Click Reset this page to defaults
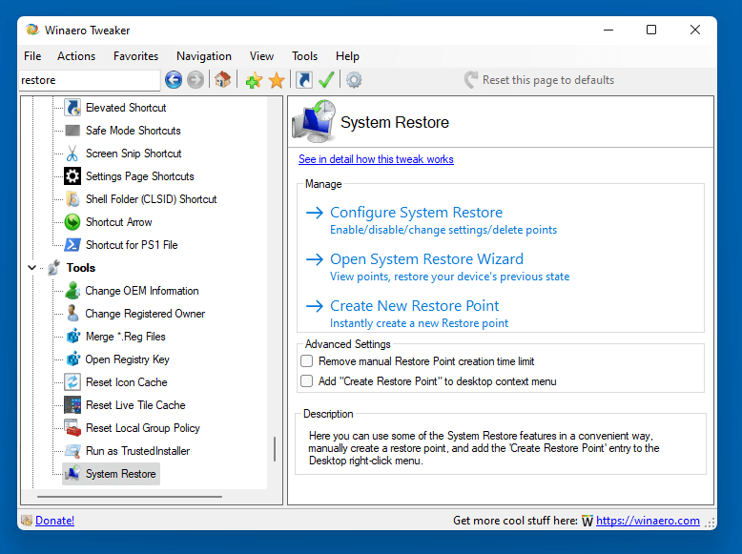742x554 pixels. [x=539, y=80]
